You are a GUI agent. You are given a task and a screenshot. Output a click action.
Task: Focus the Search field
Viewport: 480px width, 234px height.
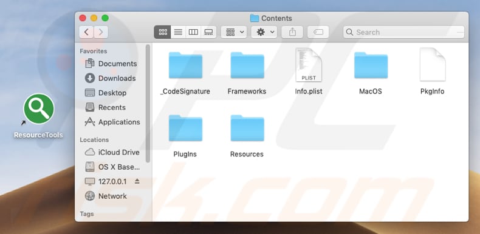[x=404, y=32]
